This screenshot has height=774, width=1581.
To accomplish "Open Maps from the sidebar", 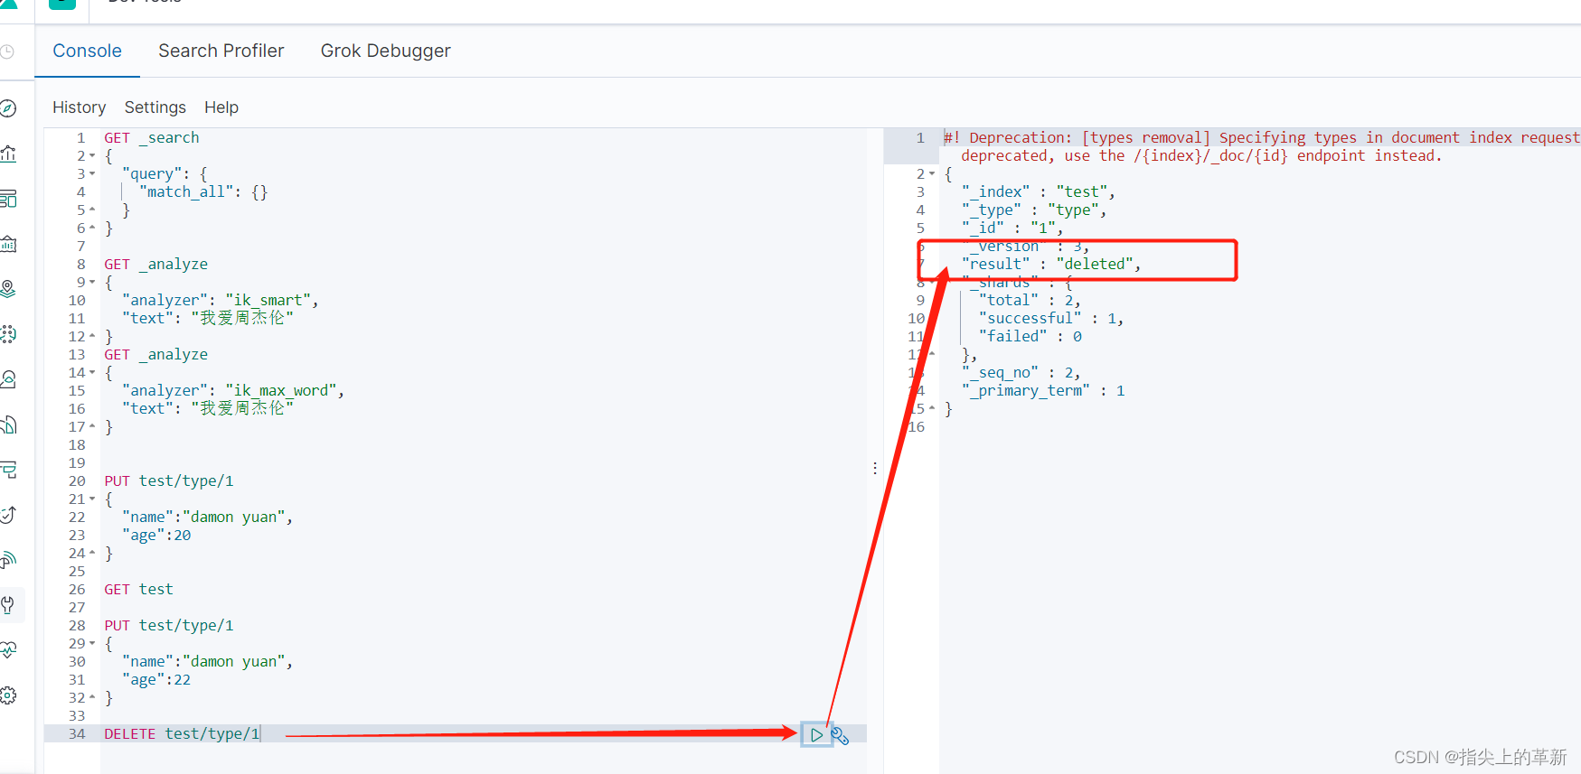I will pyautogui.click(x=7, y=289).
